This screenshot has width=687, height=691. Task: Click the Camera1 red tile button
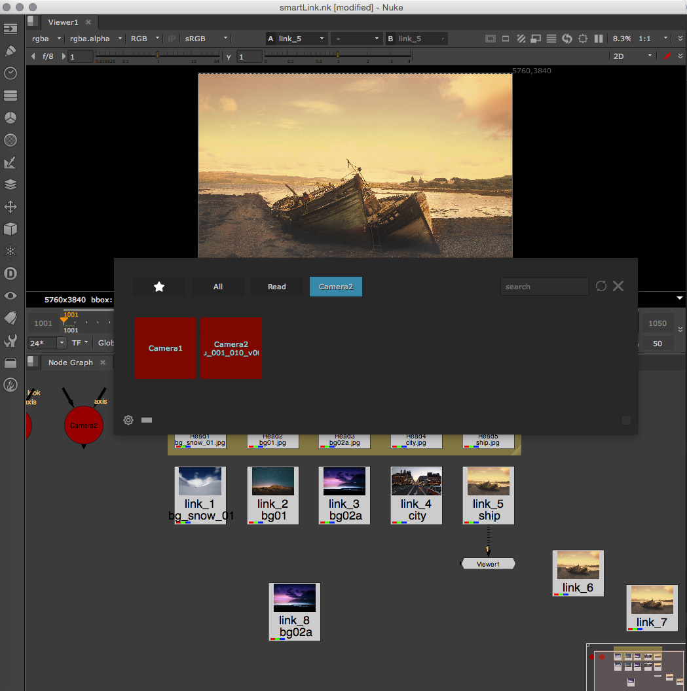165,348
